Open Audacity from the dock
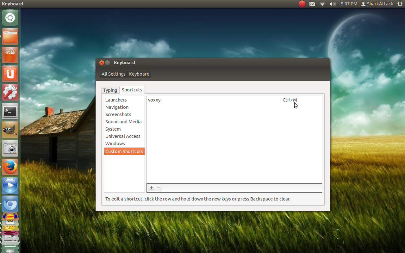Screen dimensions: 405x253 [10, 217]
